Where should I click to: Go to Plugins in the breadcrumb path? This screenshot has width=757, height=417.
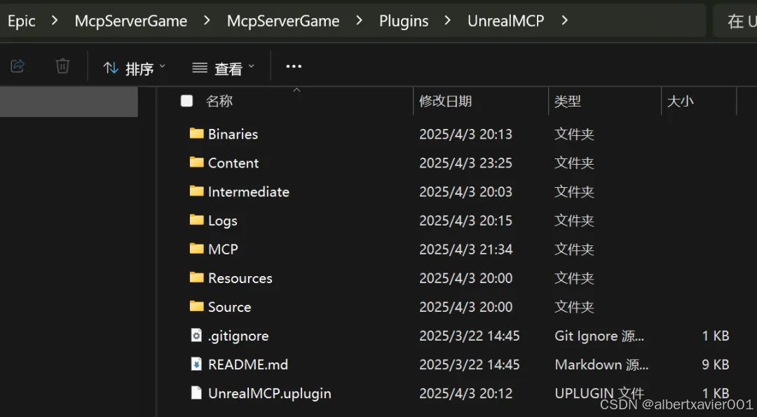pos(404,21)
